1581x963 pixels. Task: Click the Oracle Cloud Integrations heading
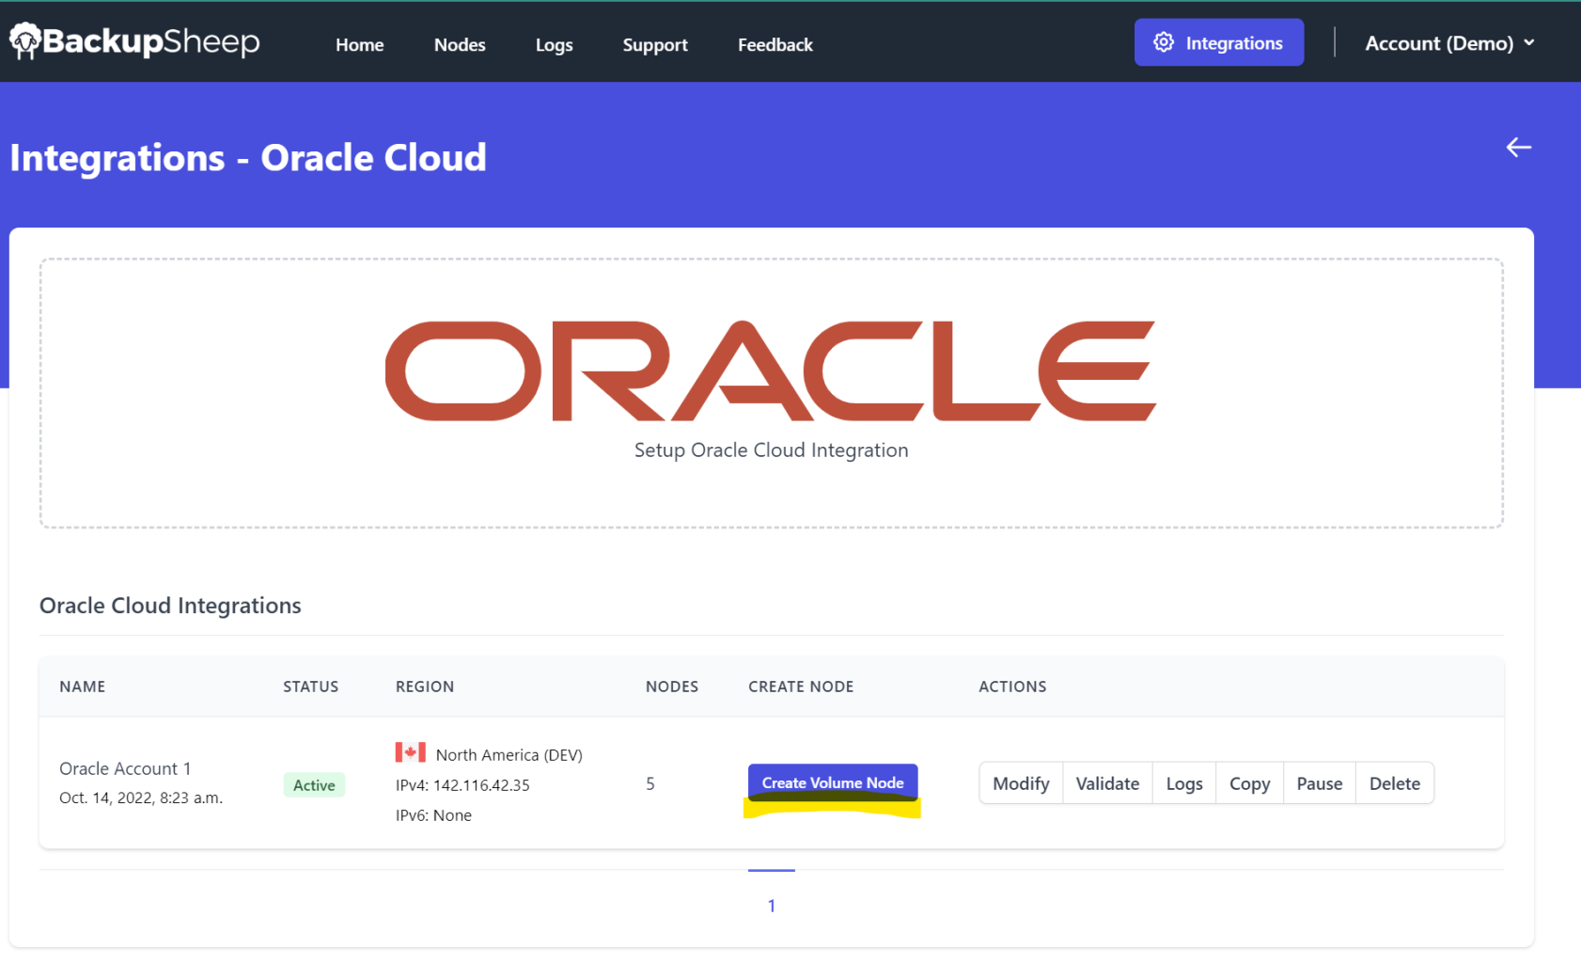[170, 606]
